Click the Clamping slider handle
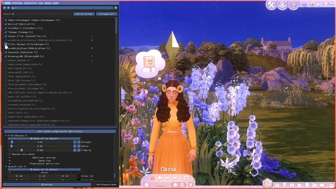The image size is (336, 189). [x=22, y=150]
